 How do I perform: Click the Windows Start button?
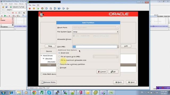coord(3,93)
